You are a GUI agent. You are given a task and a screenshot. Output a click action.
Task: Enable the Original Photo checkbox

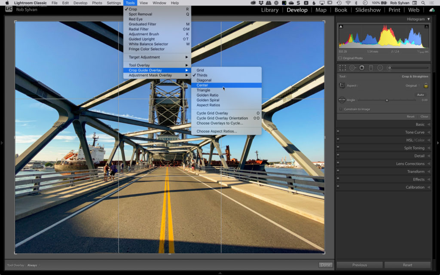tap(340, 58)
